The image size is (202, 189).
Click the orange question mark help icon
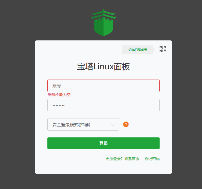coord(126,124)
